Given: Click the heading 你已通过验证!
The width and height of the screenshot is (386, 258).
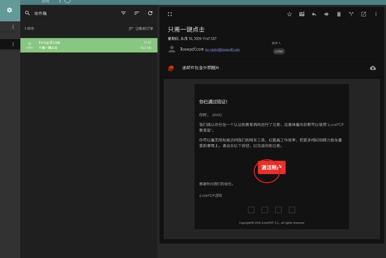Looking at the screenshot, I should click(x=213, y=102).
